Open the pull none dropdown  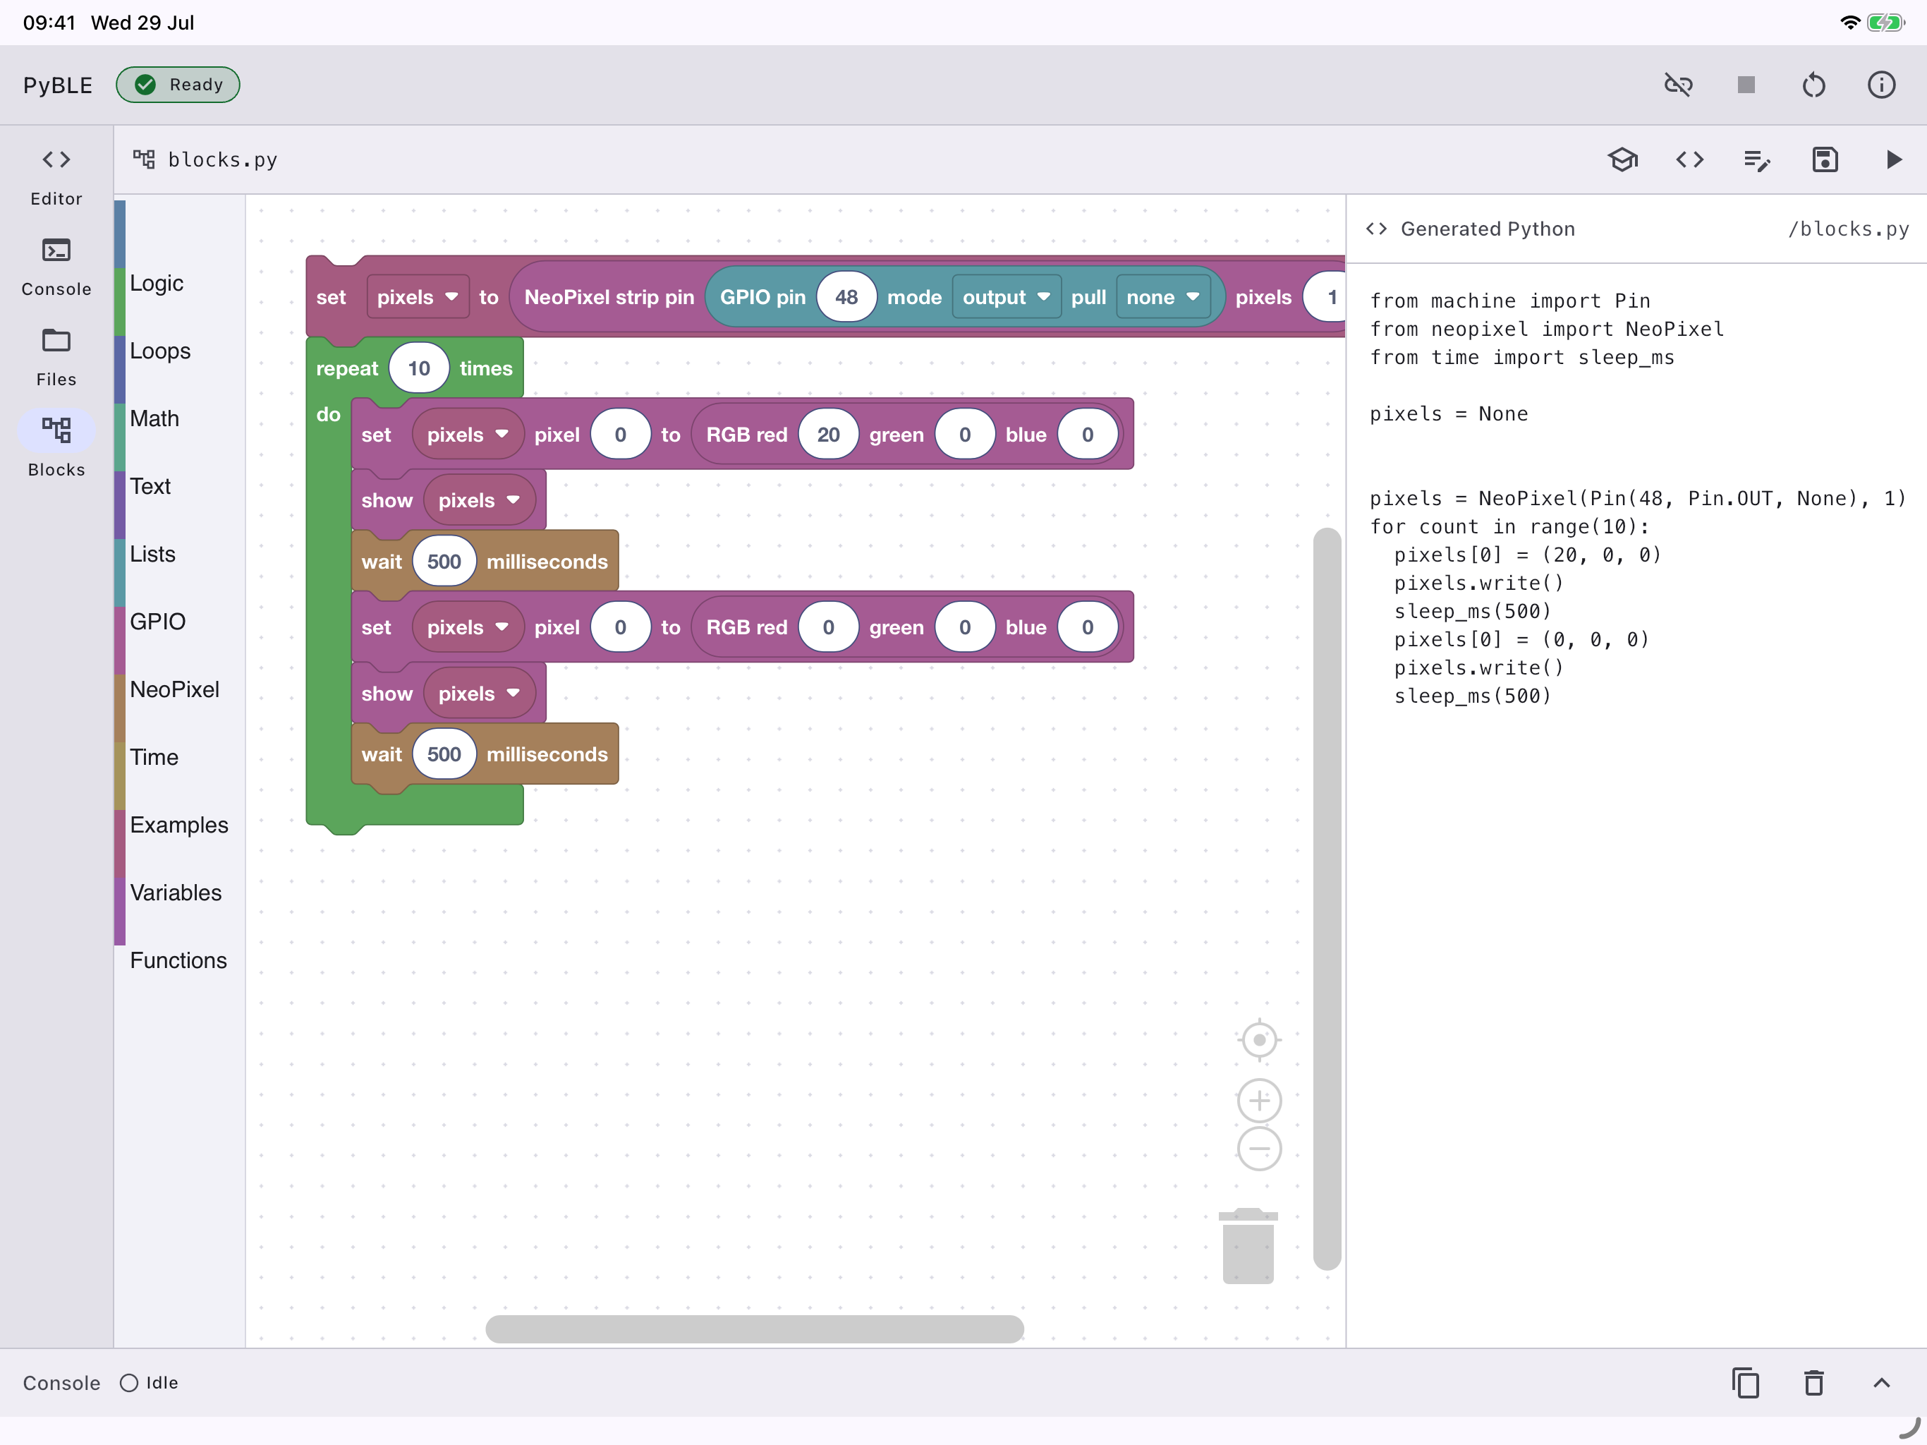pyautogui.click(x=1163, y=297)
